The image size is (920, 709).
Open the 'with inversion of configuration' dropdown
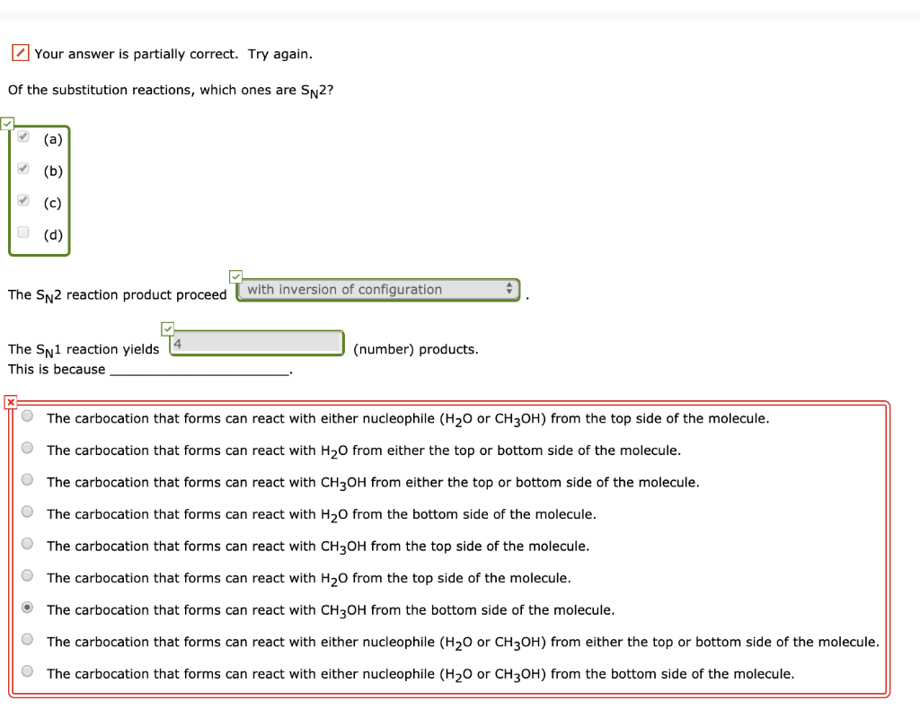point(377,289)
